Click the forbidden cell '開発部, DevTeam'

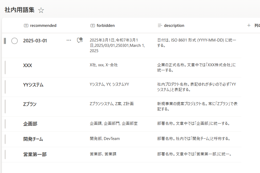(105, 139)
